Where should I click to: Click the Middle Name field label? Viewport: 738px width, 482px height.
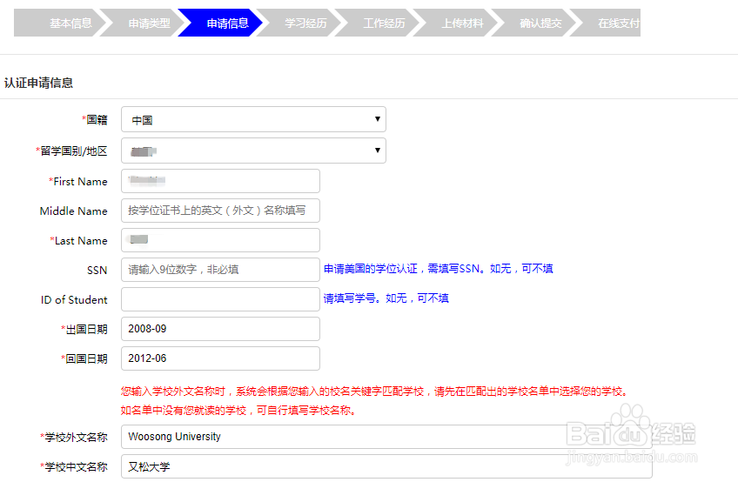tap(73, 211)
